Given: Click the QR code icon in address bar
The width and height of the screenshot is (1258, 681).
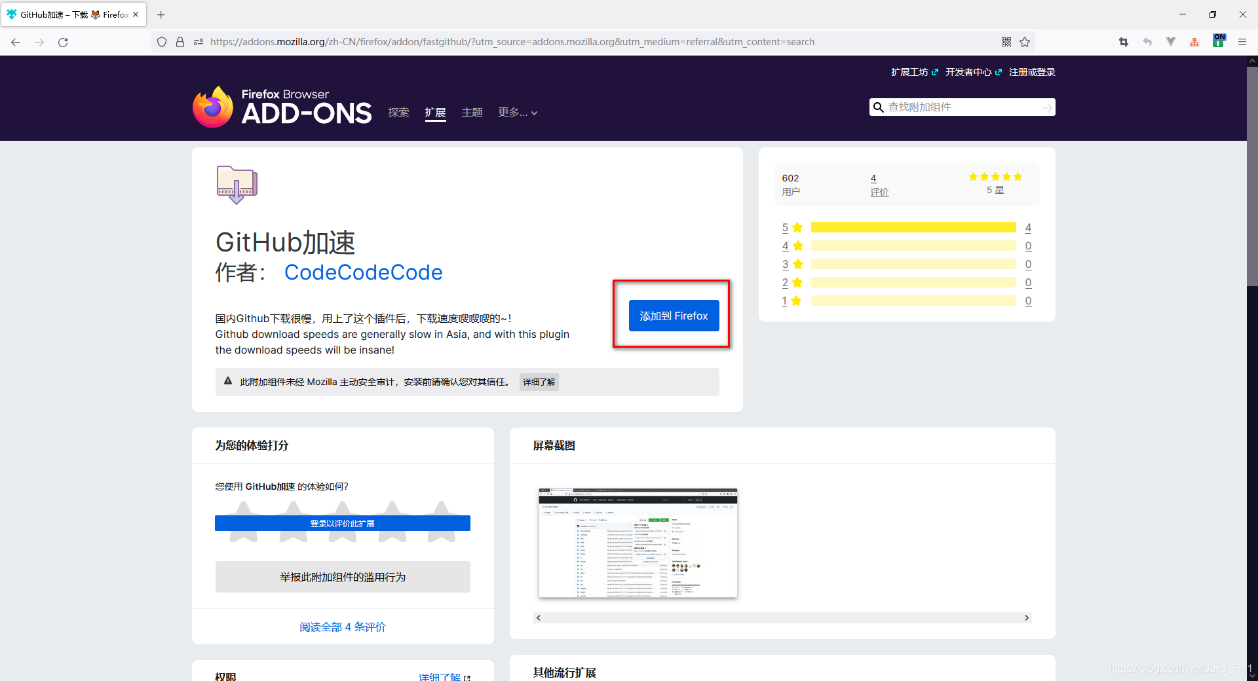Looking at the screenshot, I should [x=1006, y=42].
